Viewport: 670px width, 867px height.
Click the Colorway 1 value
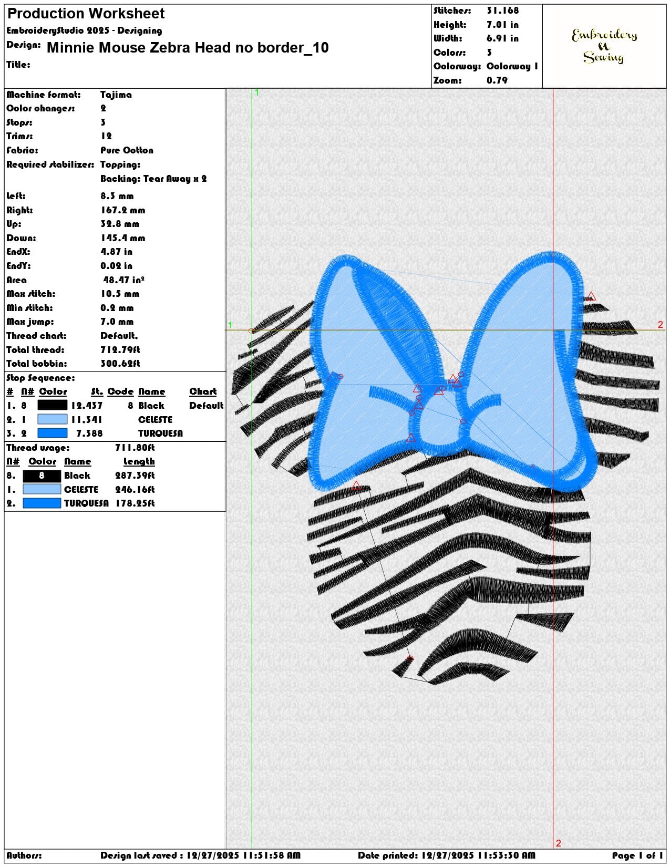tap(512, 66)
